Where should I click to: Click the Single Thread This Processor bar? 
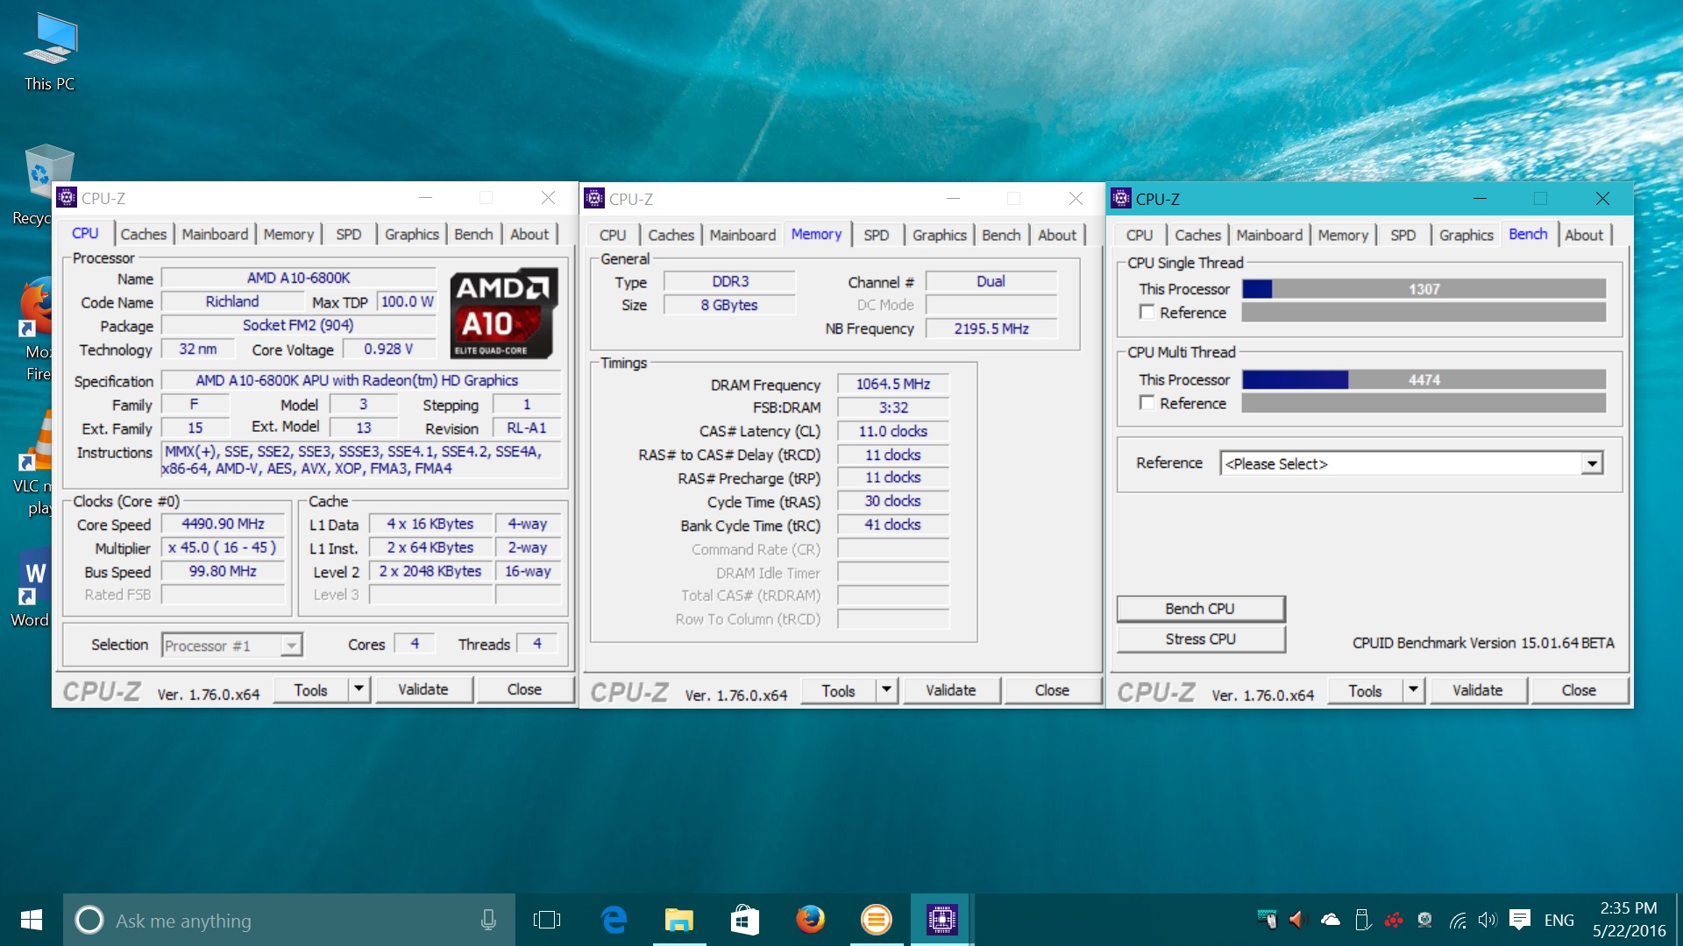pos(1424,289)
